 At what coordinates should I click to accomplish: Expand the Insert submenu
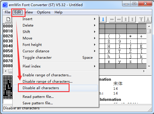pyautogui.click(x=56, y=19)
